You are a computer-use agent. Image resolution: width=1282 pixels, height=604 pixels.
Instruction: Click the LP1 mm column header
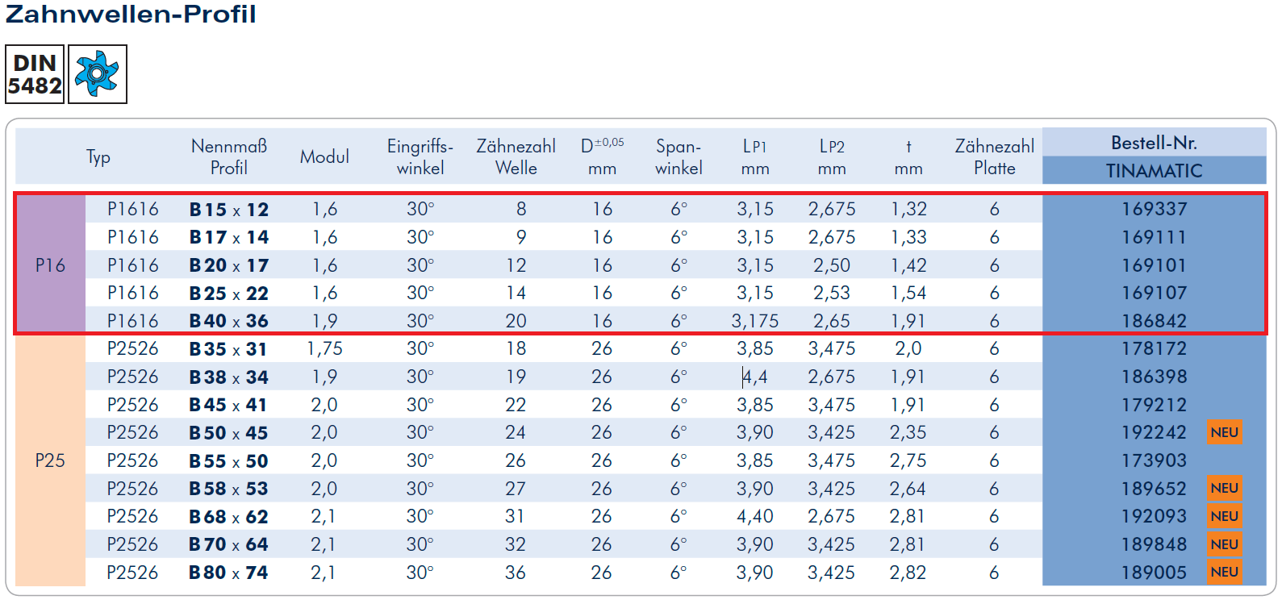(755, 157)
